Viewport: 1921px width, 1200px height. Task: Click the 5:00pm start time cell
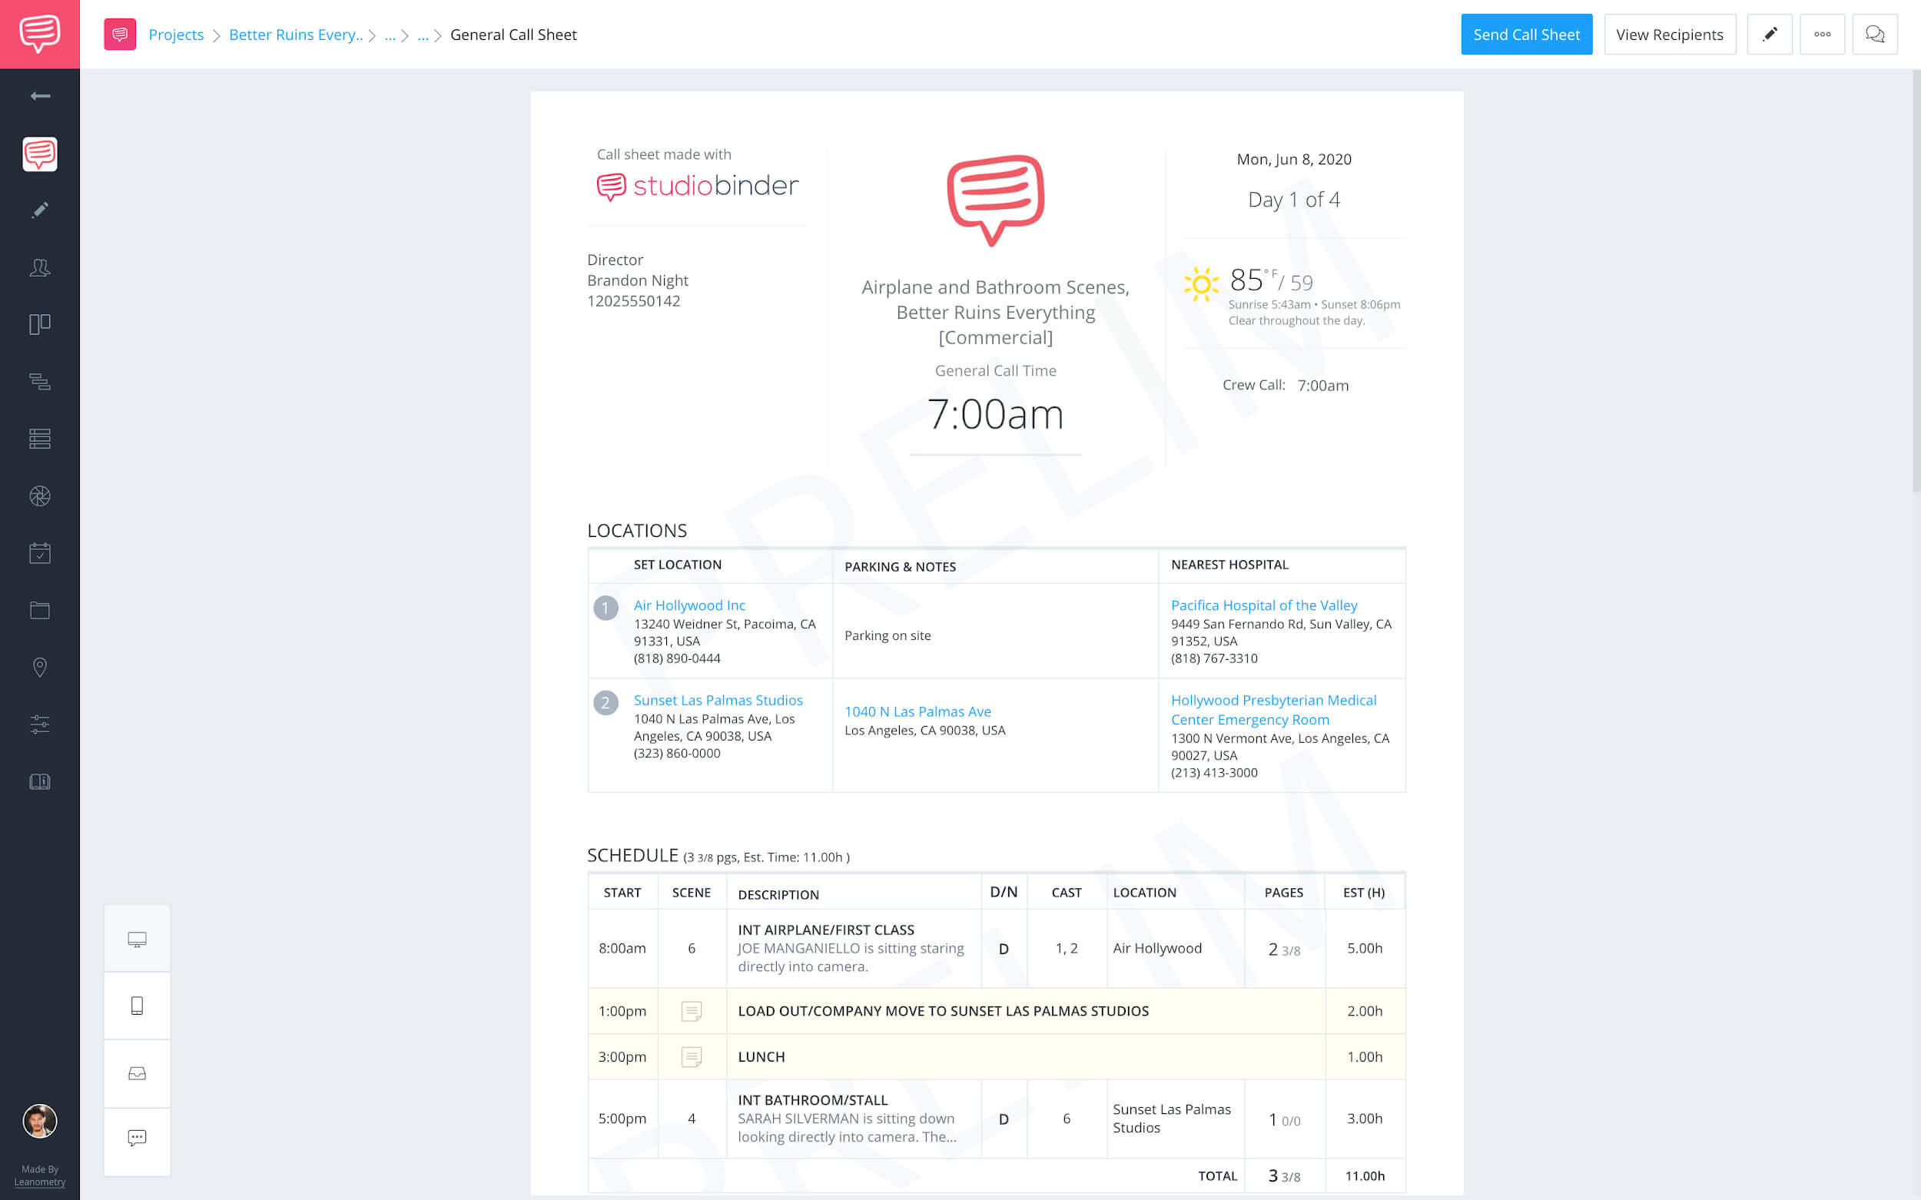click(622, 1119)
